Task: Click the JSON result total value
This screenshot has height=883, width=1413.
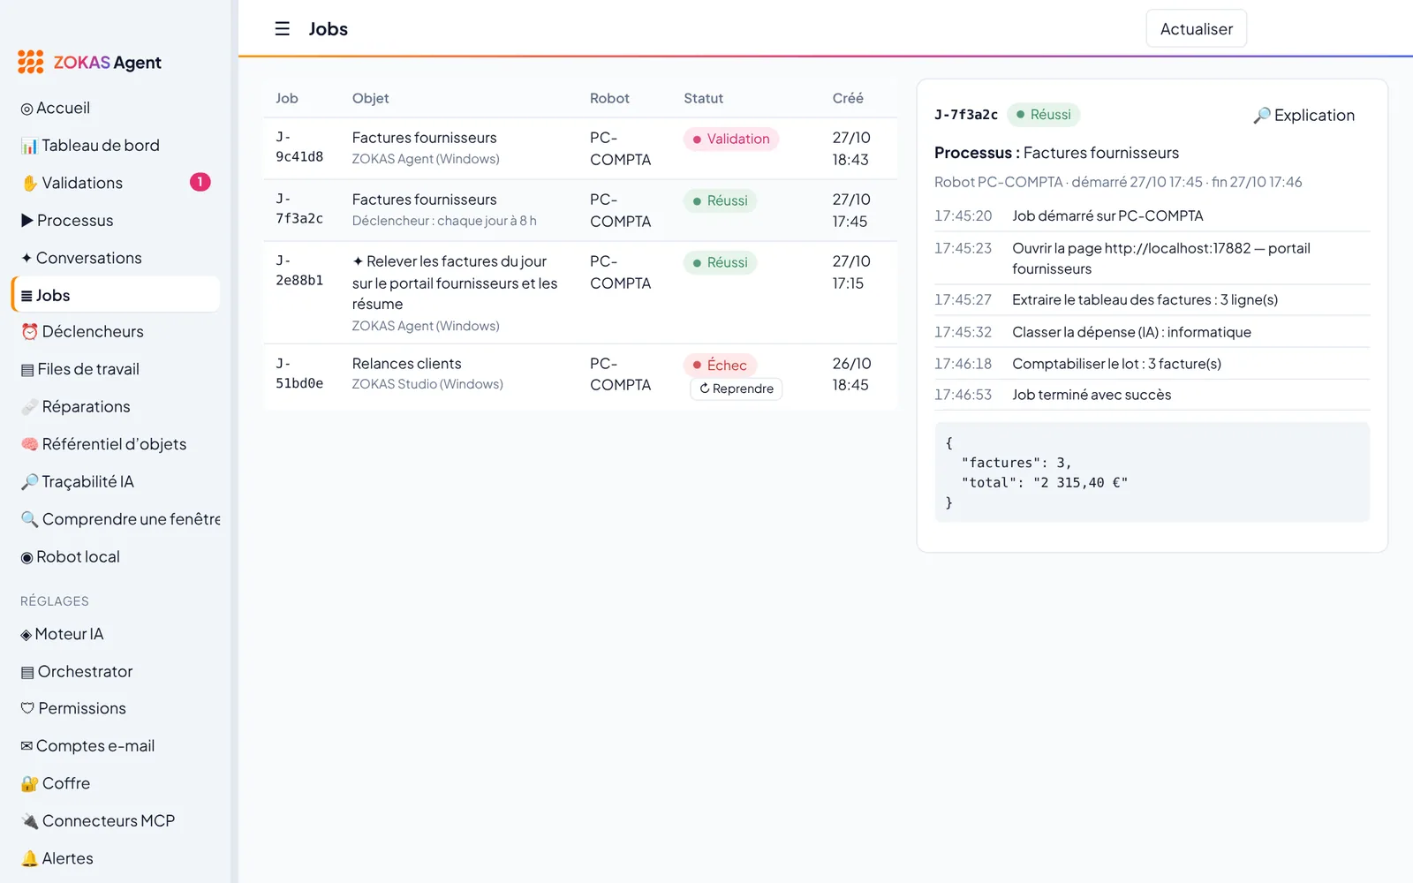Action: click(1080, 483)
